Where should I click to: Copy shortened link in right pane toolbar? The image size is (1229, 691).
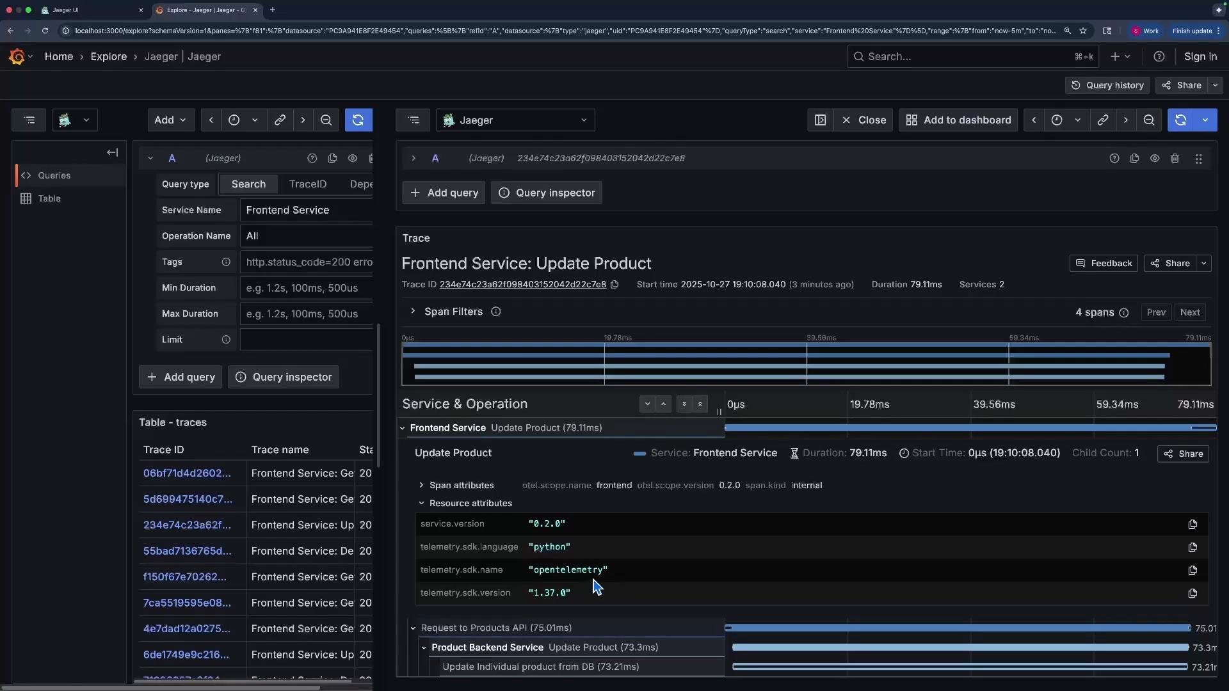pyautogui.click(x=1103, y=120)
